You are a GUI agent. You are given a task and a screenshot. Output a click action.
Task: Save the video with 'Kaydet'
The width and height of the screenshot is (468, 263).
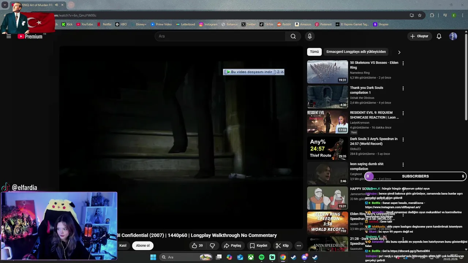(258, 245)
